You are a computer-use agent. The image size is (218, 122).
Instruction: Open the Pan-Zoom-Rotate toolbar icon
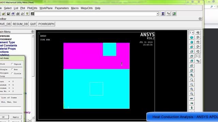[13, 14]
